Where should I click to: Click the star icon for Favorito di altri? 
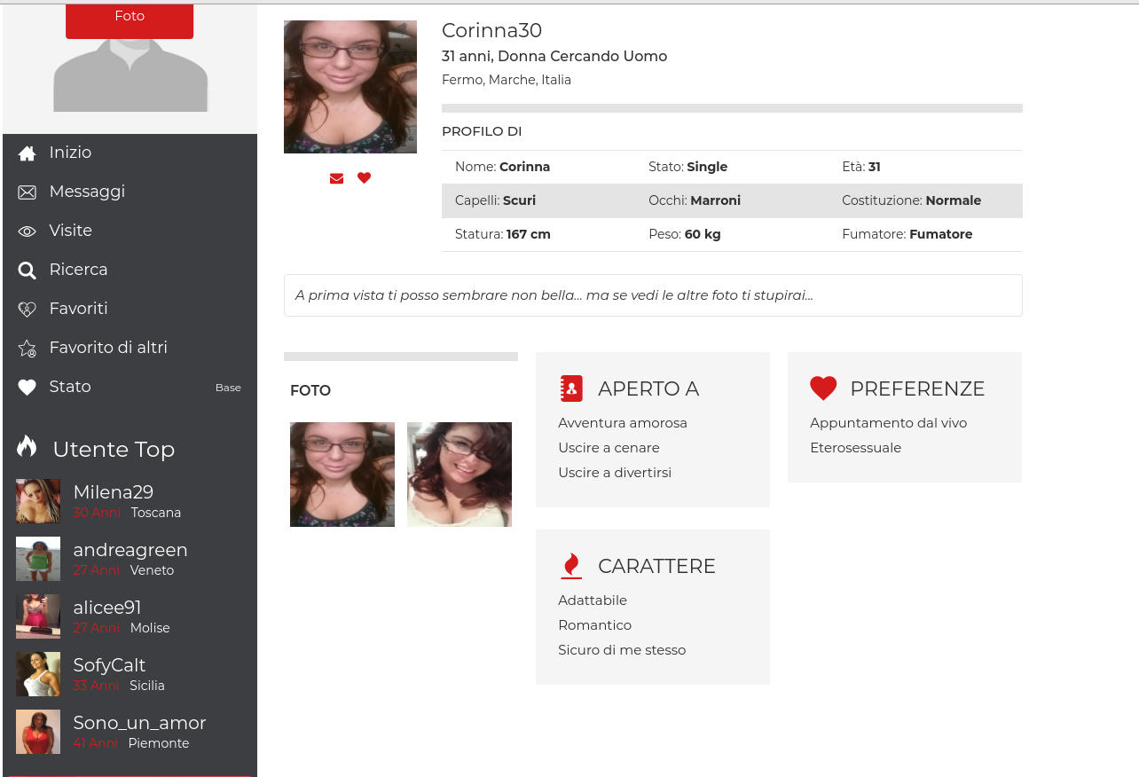click(x=27, y=349)
